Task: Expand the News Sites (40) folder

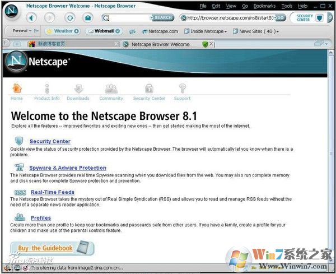Action: (x=256, y=31)
